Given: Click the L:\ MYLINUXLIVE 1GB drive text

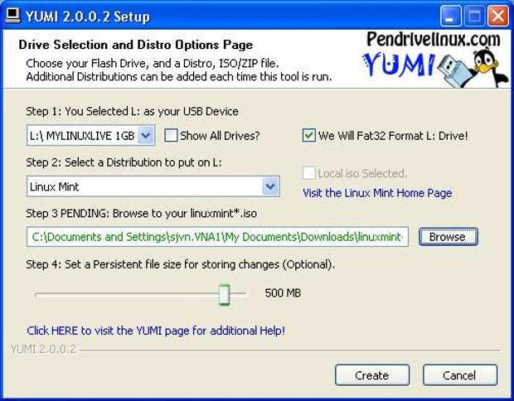Looking at the screenshot, I should click(82, 135).
